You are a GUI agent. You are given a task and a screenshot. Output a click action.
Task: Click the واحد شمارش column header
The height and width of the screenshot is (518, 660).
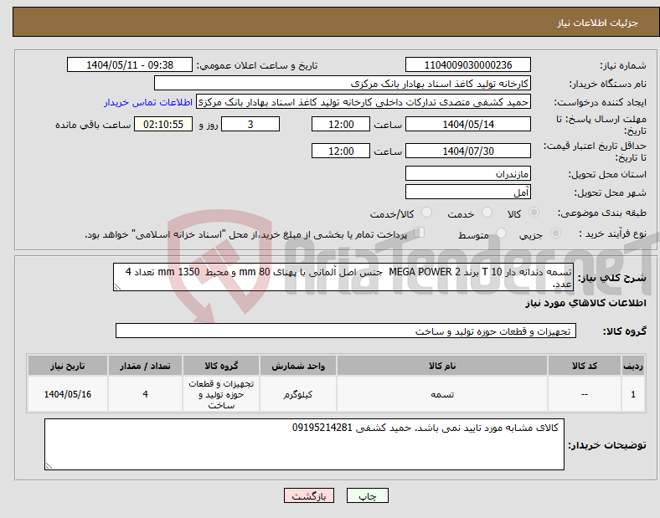298,366
